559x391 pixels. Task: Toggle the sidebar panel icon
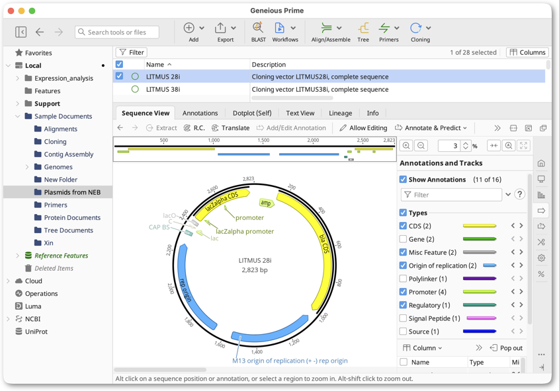21,32
